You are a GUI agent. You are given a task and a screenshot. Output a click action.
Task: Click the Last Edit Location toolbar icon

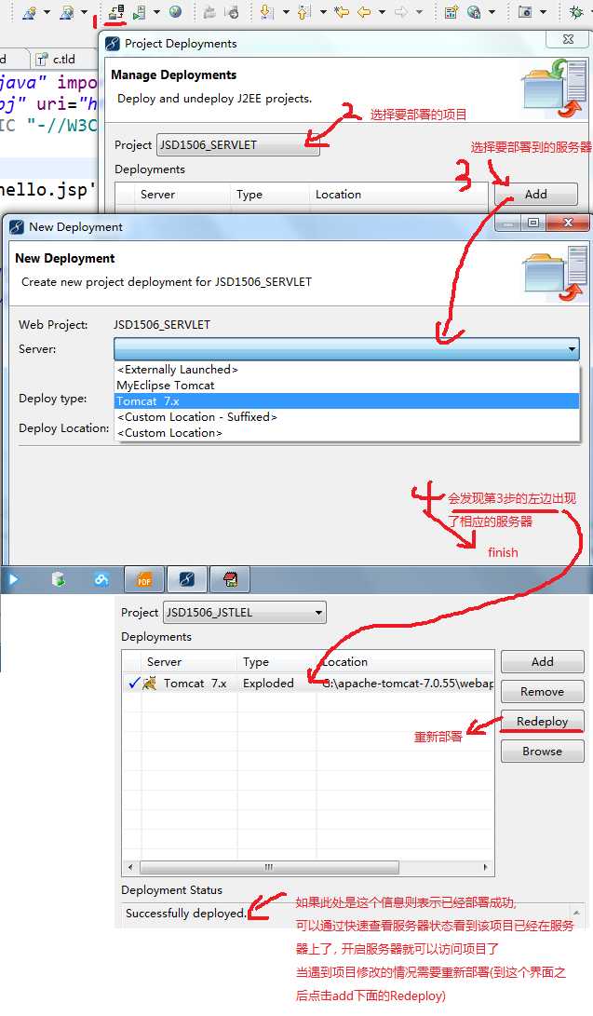341,12
